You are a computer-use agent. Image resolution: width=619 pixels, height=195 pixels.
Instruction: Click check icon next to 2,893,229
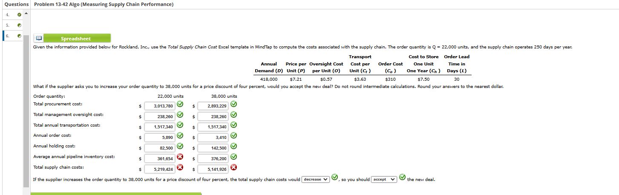(233, 104)
